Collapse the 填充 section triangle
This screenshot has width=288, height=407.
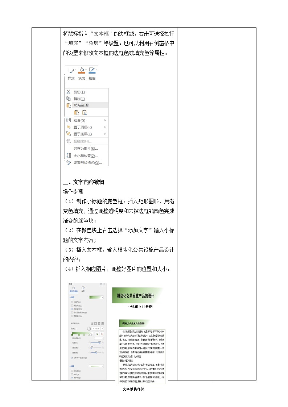pos(70,298)
